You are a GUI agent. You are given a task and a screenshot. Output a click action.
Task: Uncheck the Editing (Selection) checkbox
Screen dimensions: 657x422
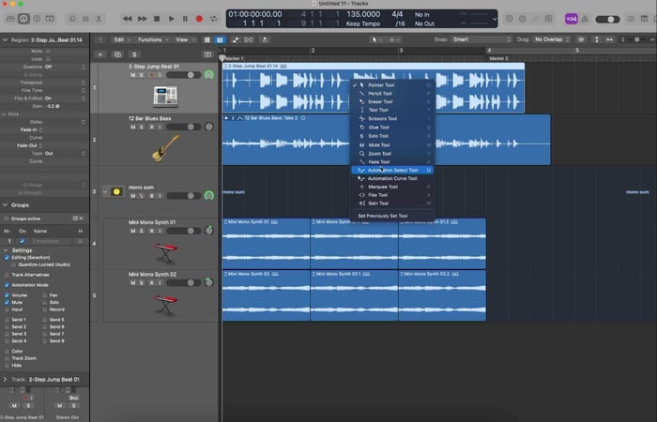coord(7,258)
